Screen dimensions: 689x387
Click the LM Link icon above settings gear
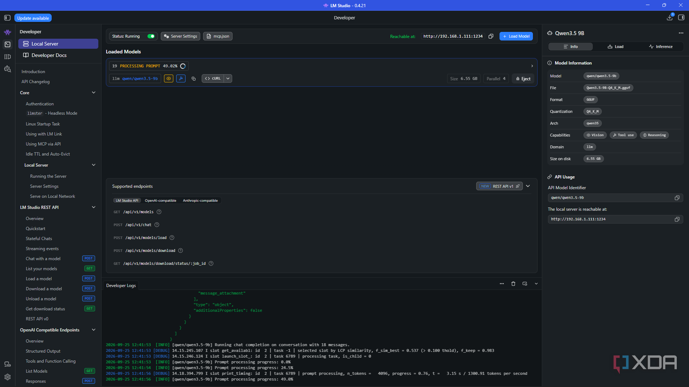pyautogui.click(x=8, y=364)
